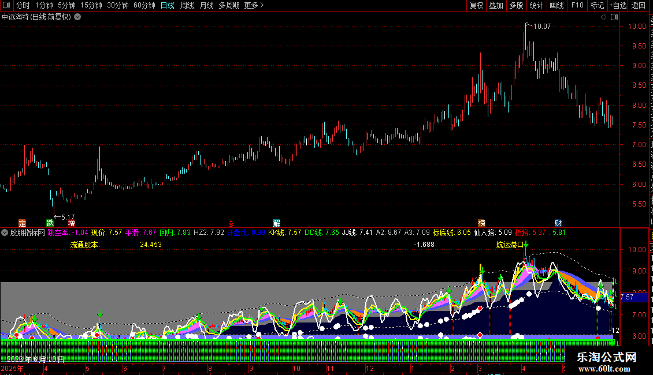The width and height of the screenshot is (653, 375).
Task: Open the 复权 adjustment menu
Action: tap(476, 5)
